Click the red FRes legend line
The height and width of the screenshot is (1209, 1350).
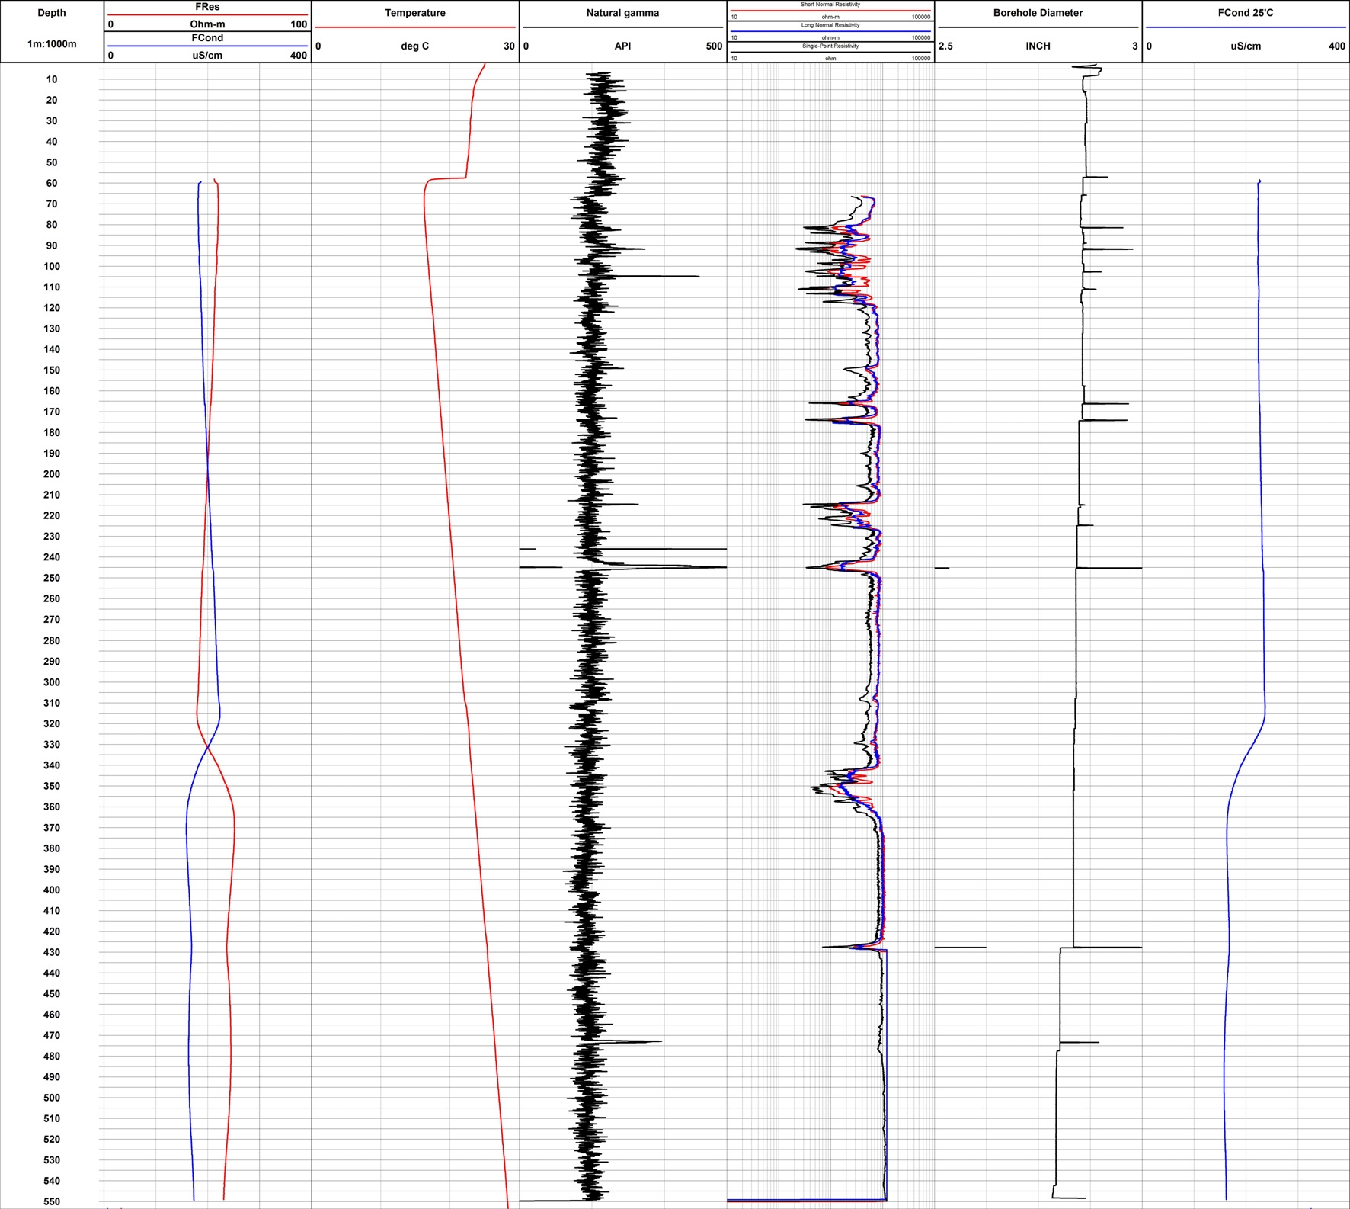207,14
